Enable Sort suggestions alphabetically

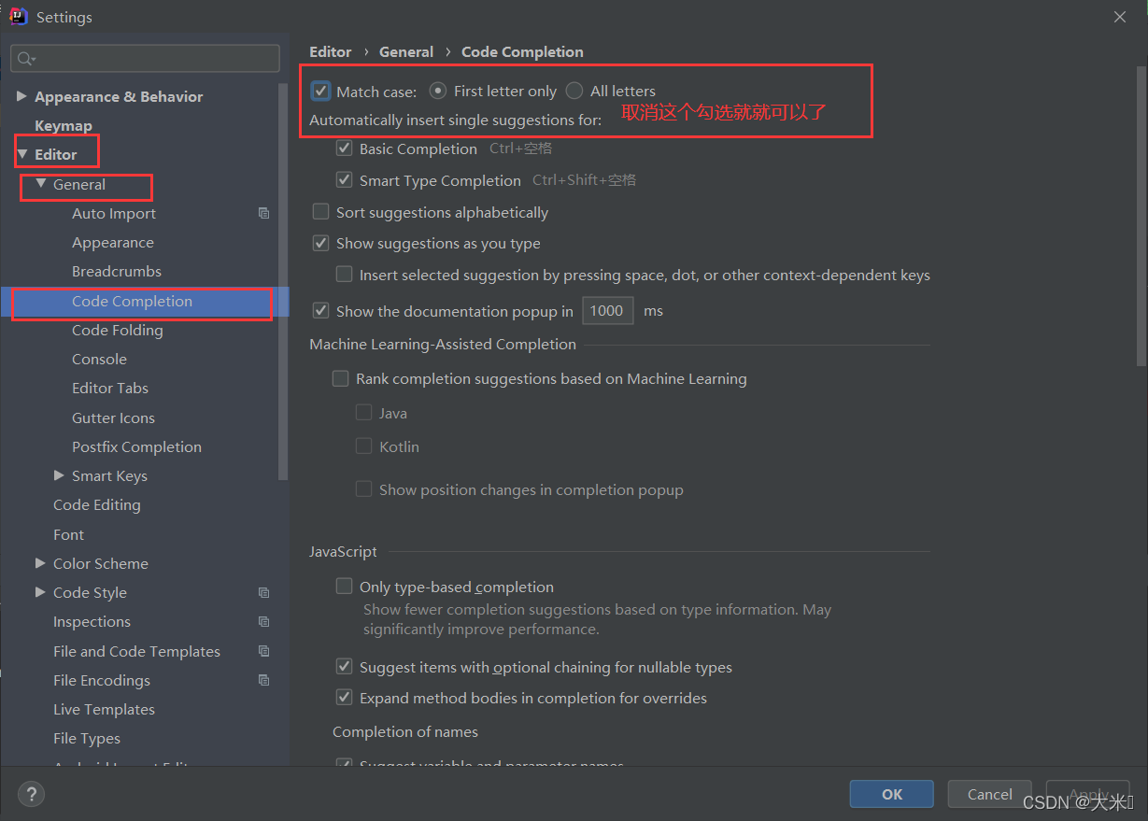click(x=320, y=212)
